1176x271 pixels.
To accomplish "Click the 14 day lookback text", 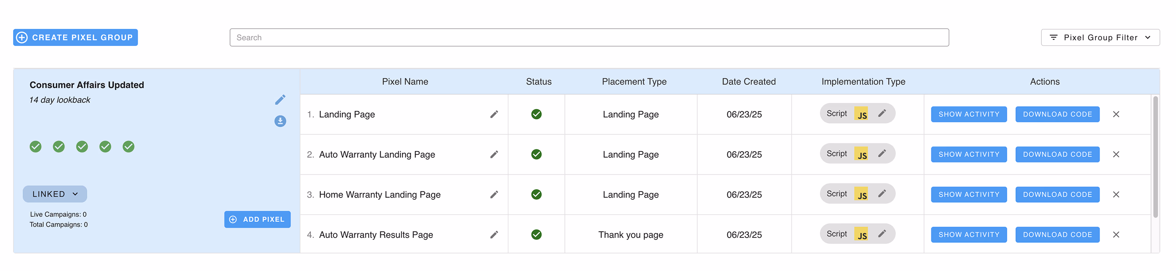I will (60, 100).
